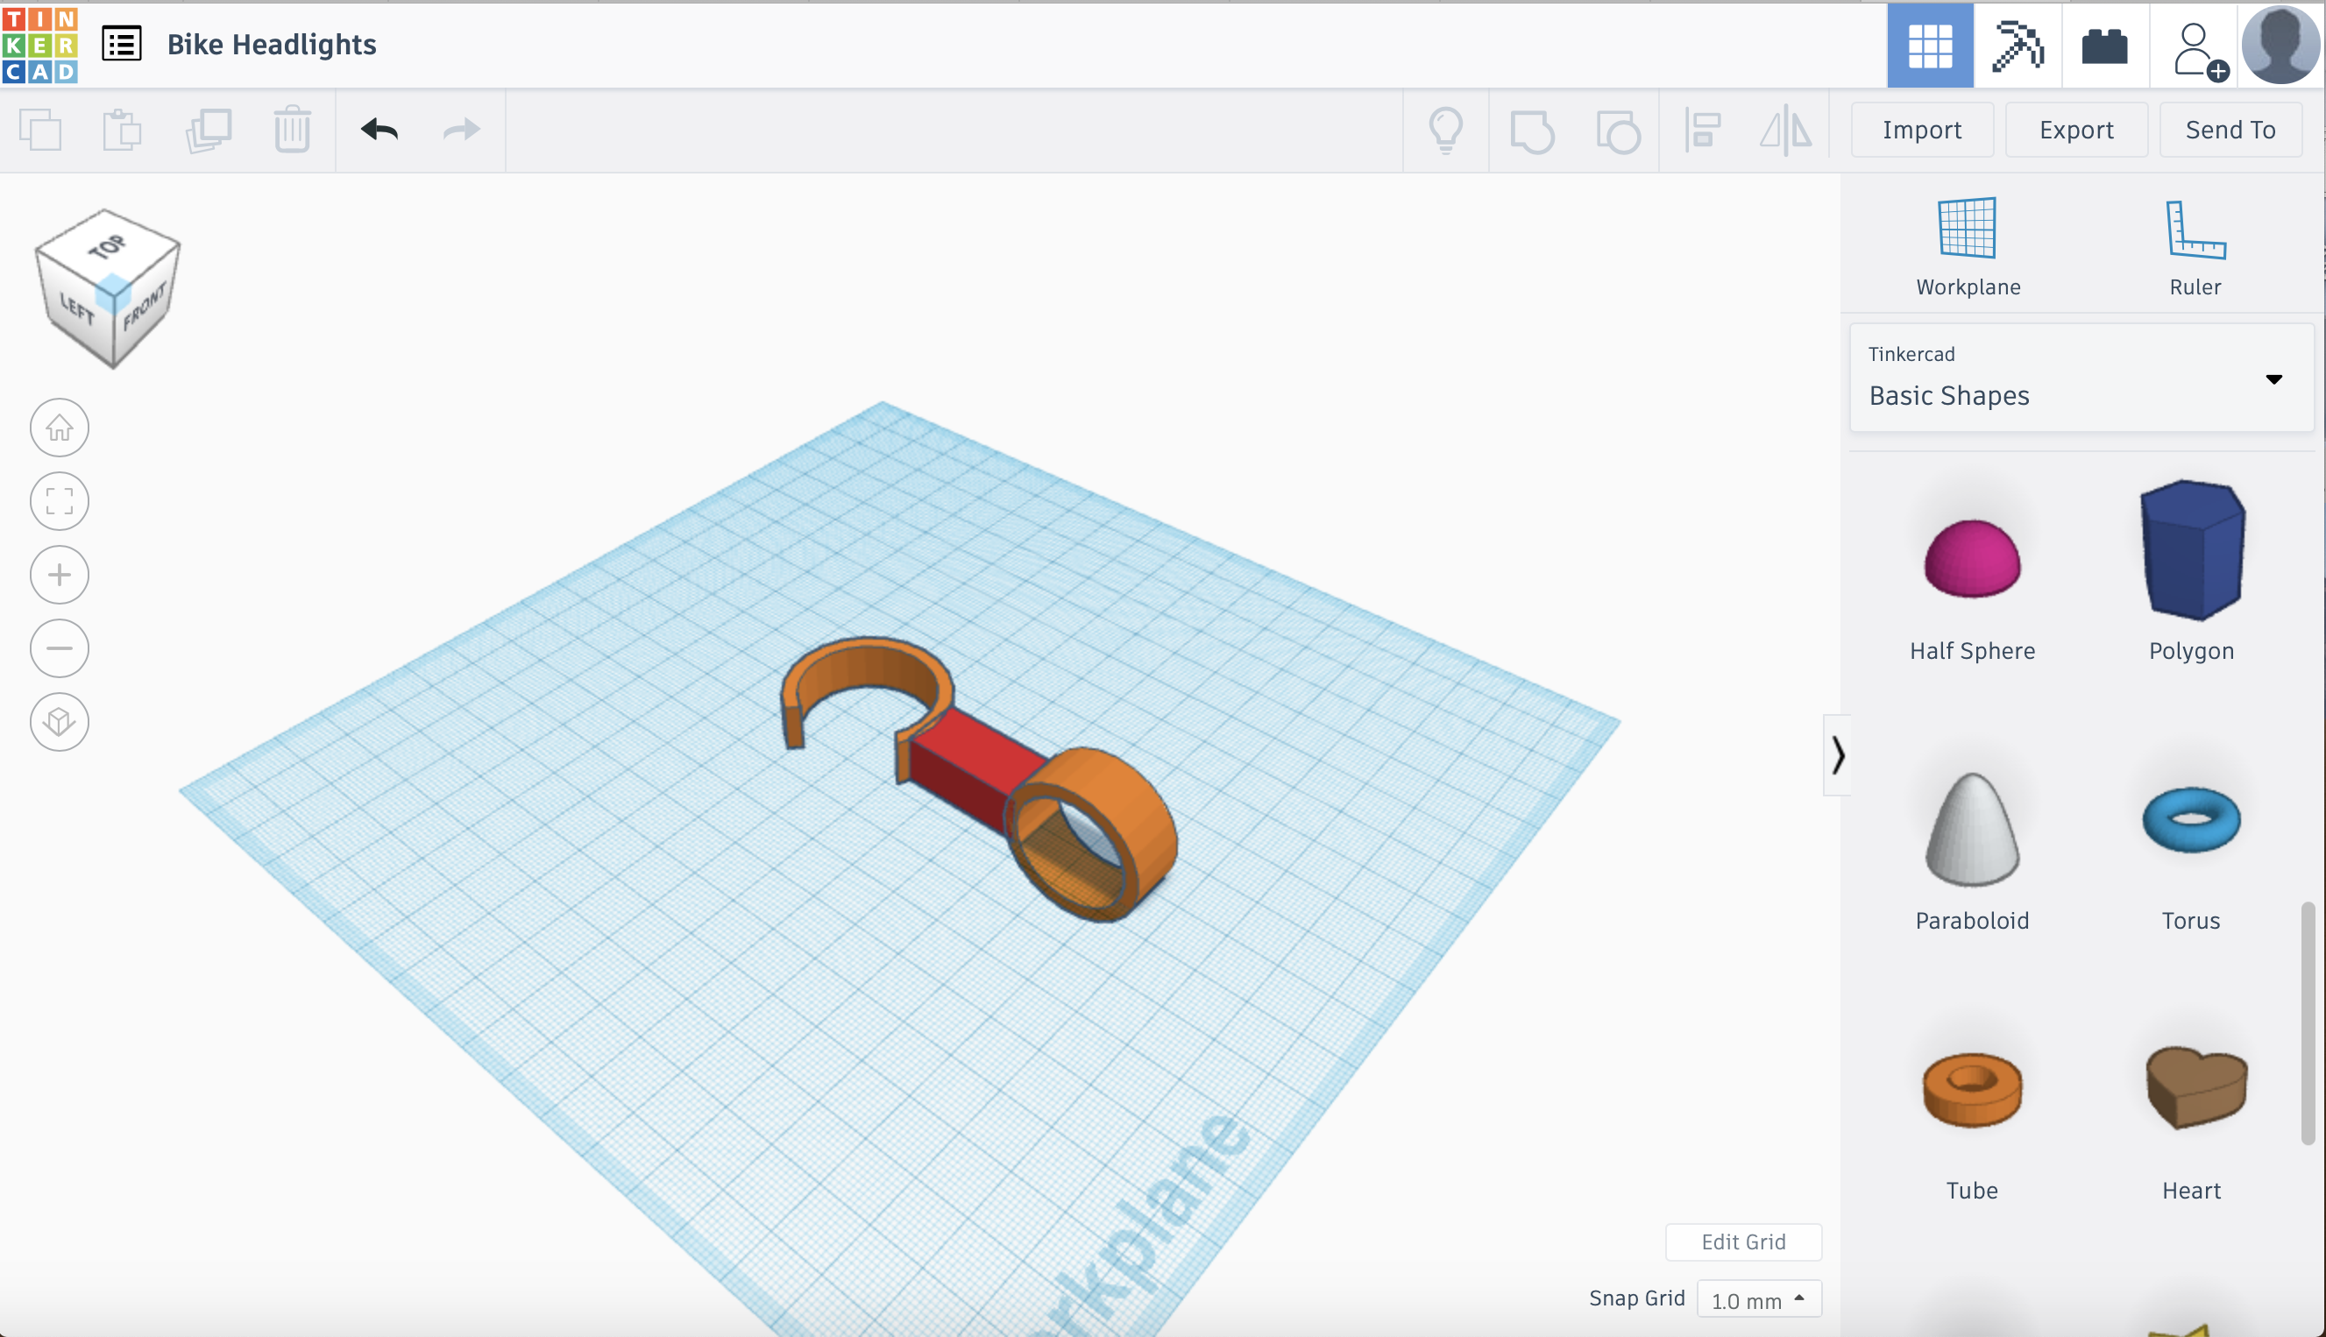Open the design list menu icon
2326x1337 pixels.
(121, 44)
